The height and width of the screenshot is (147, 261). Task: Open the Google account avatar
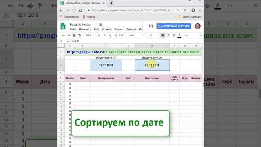click(x=197, y=26)
